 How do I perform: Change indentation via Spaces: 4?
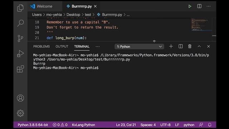148,125
